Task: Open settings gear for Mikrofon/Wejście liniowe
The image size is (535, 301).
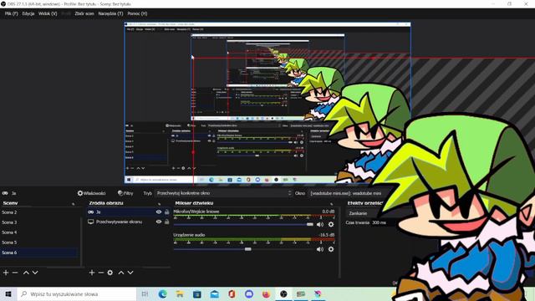Action: click(x=331, y=224)
